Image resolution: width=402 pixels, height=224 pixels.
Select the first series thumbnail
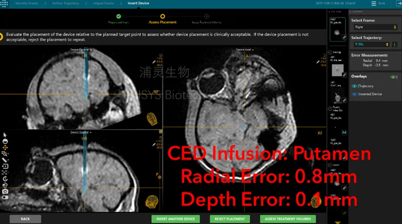(337, 29)
